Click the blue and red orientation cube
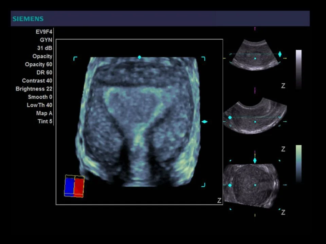This screenshot has height=244, width=326. (x=74, y=186)
